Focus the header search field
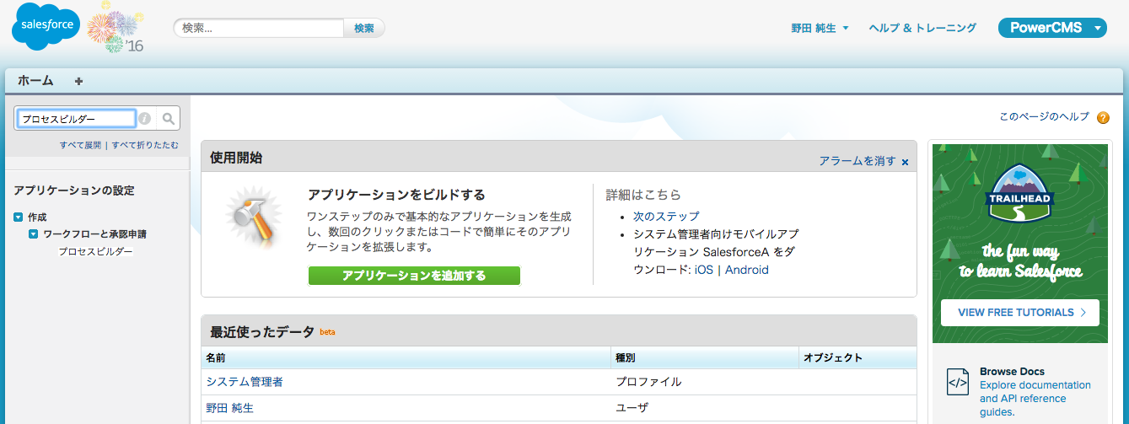Viewport: 1129px width, 424px height. coord(259,28)
